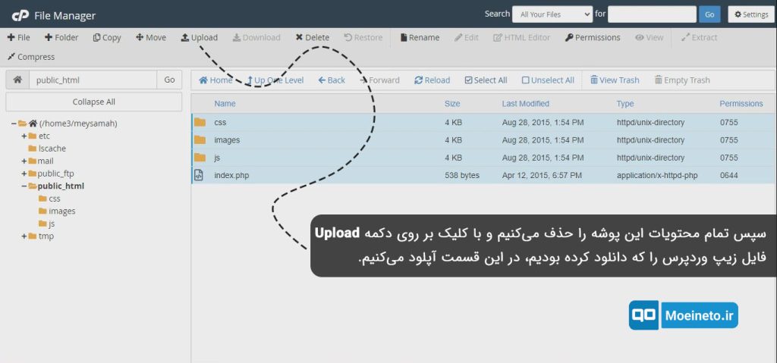Open the All Your Files search dropdown
Screen dimensions: 777x363
552,14
